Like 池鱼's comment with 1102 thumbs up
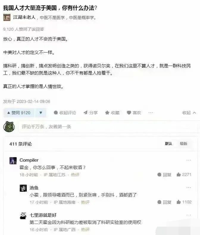Viewport: 200px width, 235px height. 184,202
